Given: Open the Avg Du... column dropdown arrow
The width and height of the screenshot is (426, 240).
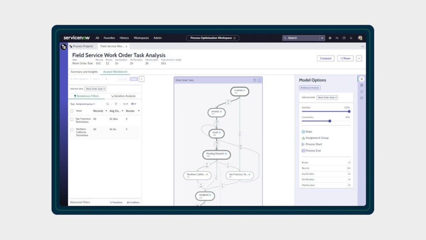Looking at the screenshot, I should pyautogui.click(x=123, y=111).
